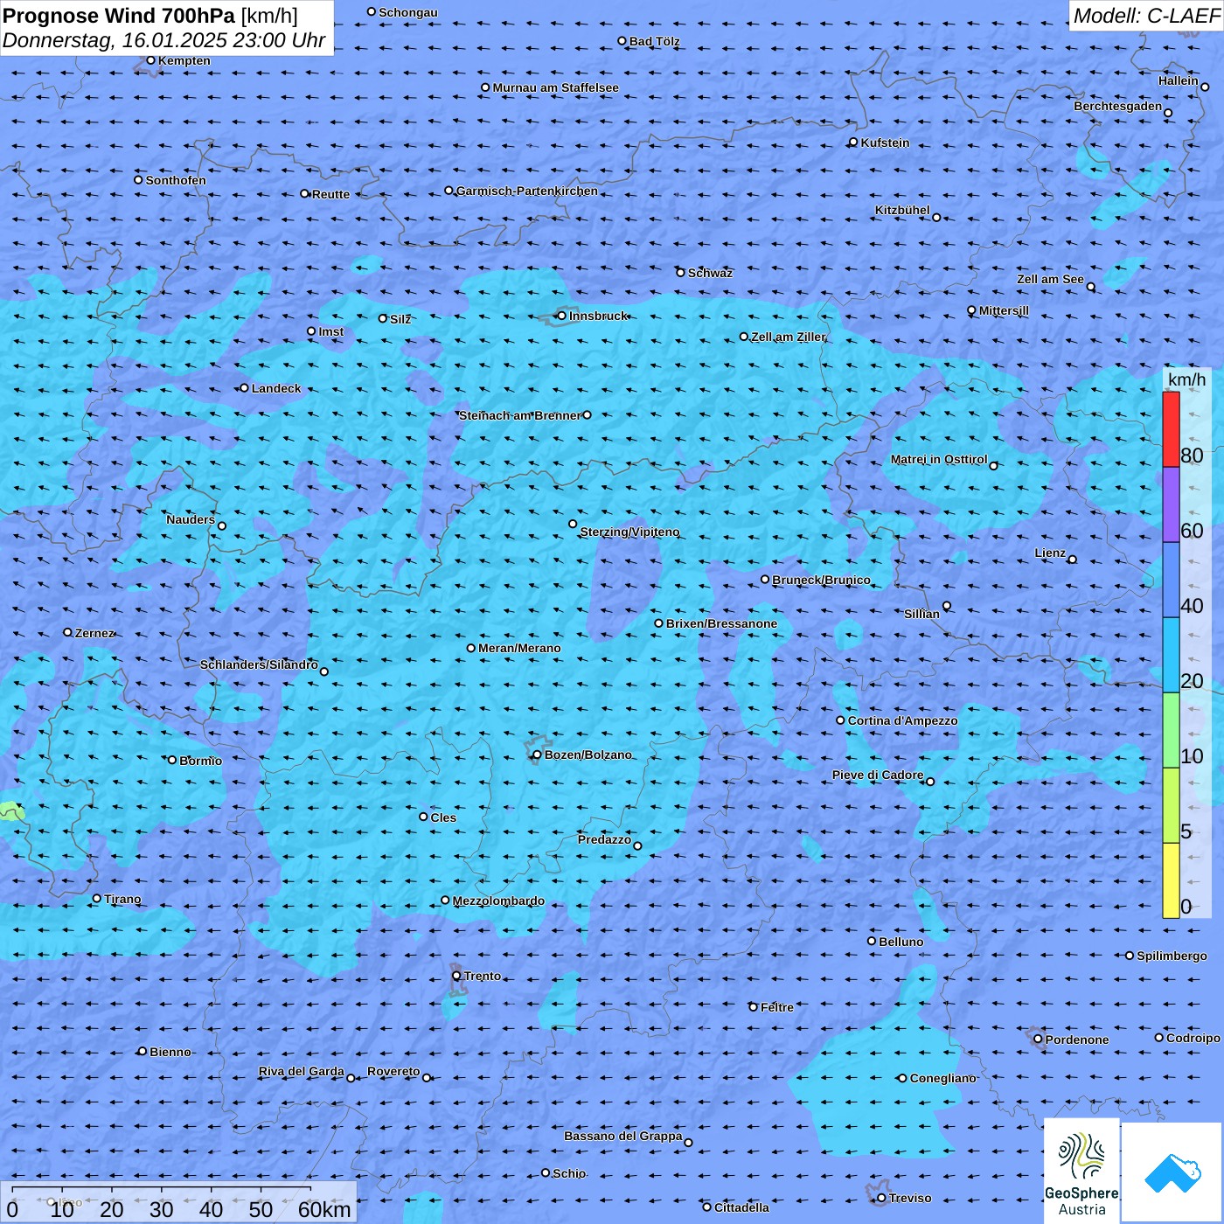Click the Treviso city marker circle

pyautogui.click(x=881, y=1198)
